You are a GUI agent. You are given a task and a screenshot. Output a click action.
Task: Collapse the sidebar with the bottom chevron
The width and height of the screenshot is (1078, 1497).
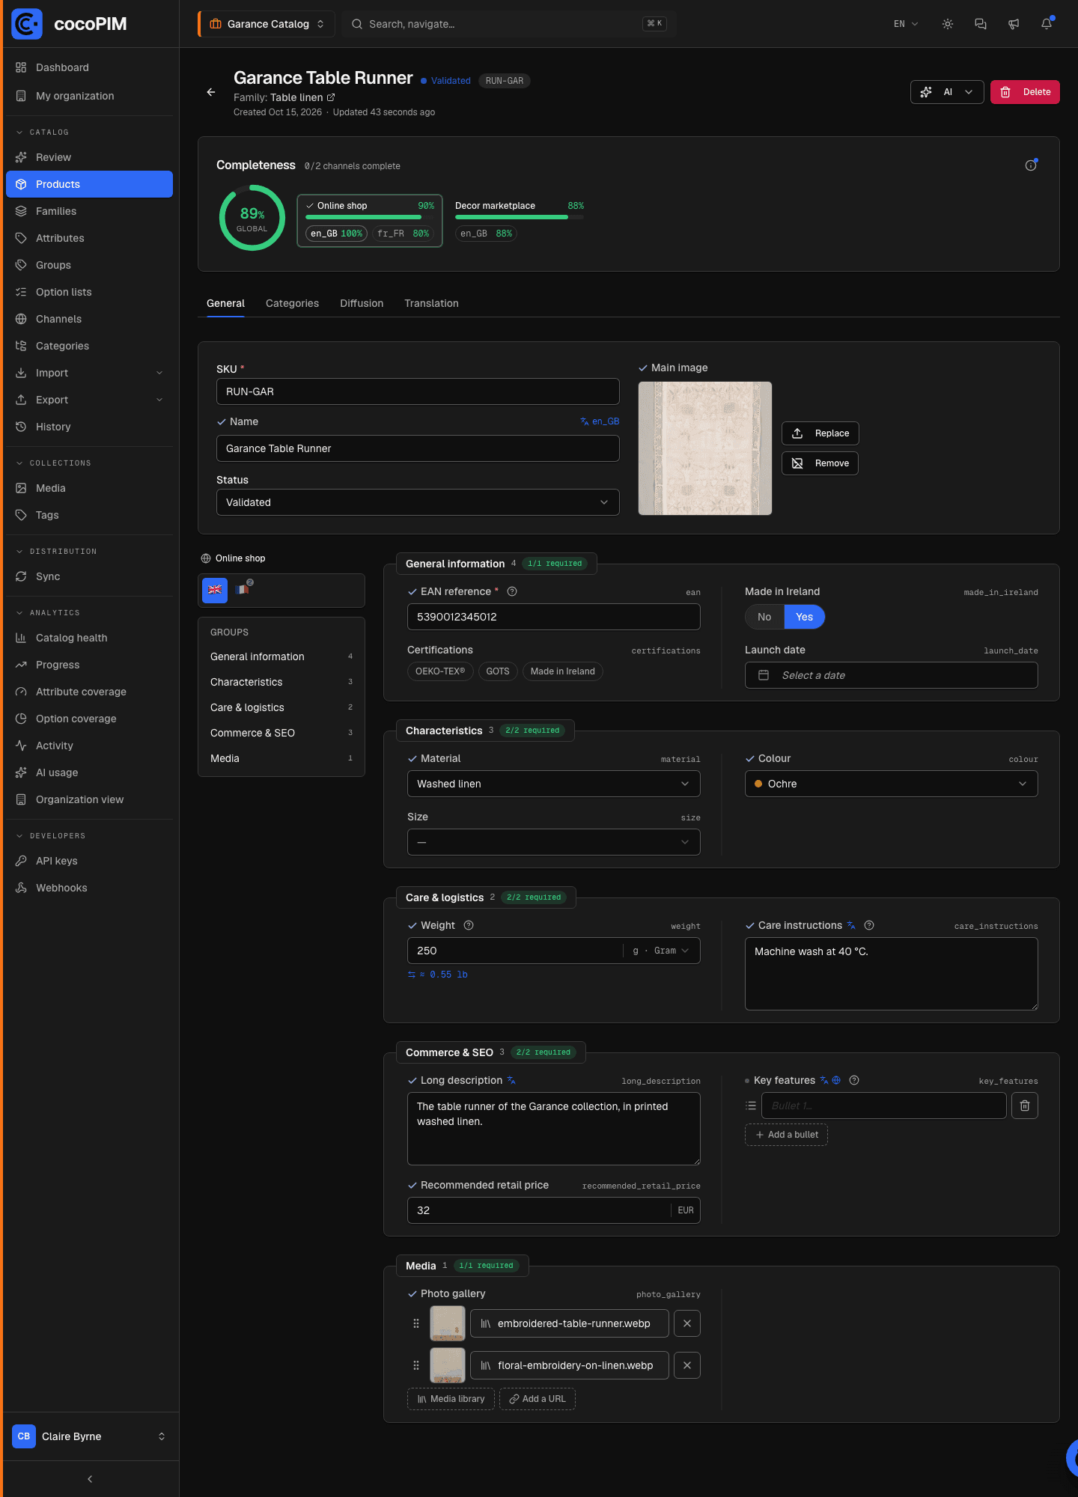tap(90, 1479)
